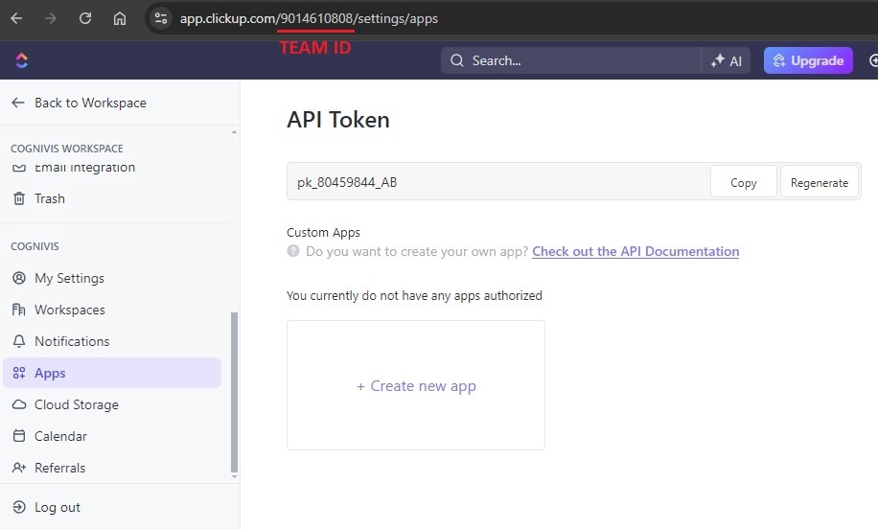Open the API Documentation link
Viewport: 878px width, 529px height.
[x=635, y=251]
